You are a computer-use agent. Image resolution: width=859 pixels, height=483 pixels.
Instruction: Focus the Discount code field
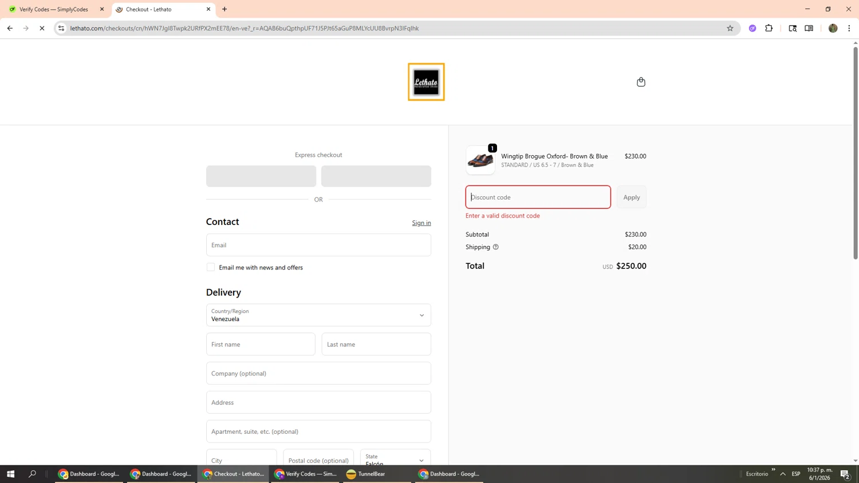pyautogui.click(x=538, y=197)
